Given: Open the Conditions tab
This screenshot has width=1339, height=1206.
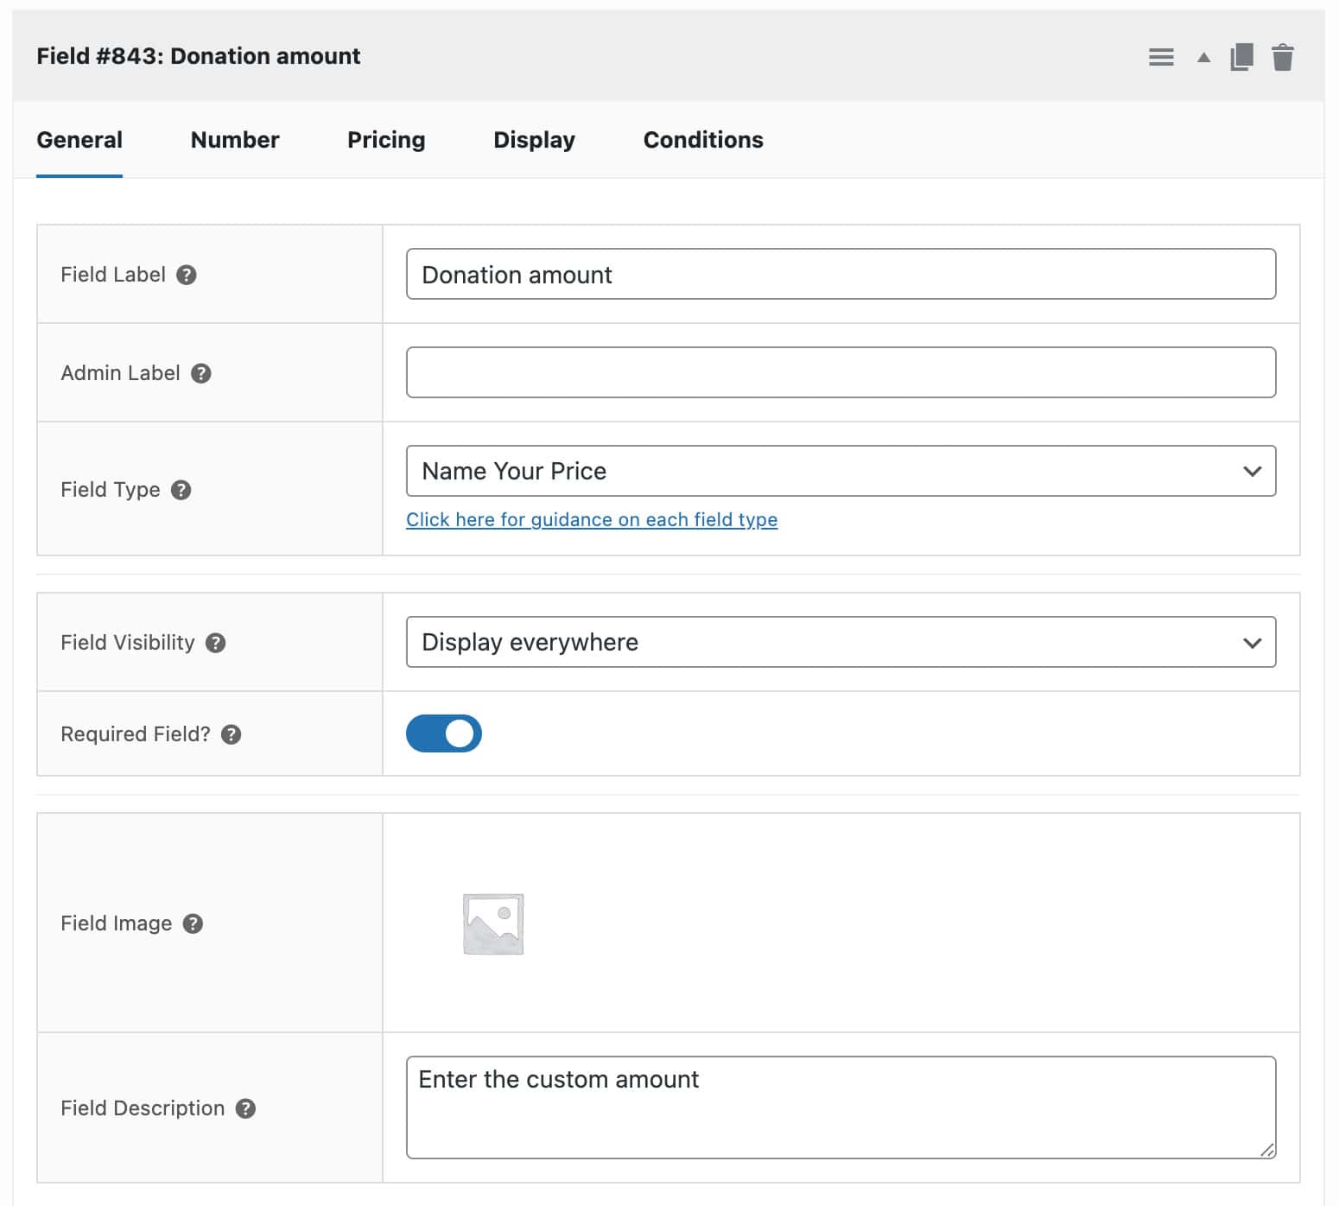Looking at the screenshot, I should 702,139.
